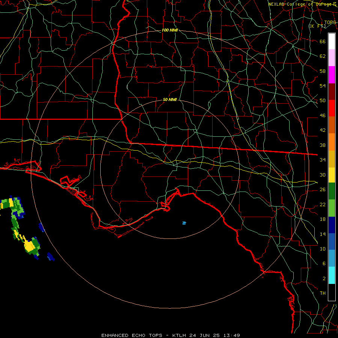
Task: Click the legend value "42"
Action: pyautogui.click(x=323, y=130)
